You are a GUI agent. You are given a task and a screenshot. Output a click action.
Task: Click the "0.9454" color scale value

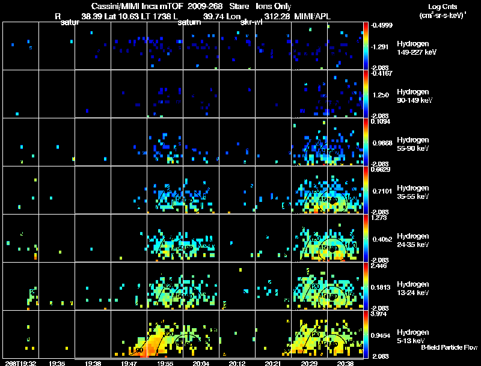tap(381, 335)
